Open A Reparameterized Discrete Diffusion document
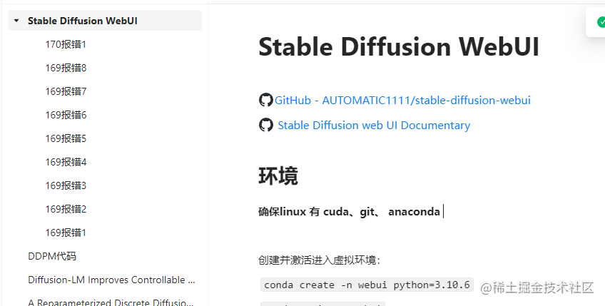Image resolution: width=605 pixels, height=306 pixels. (111, 302)
